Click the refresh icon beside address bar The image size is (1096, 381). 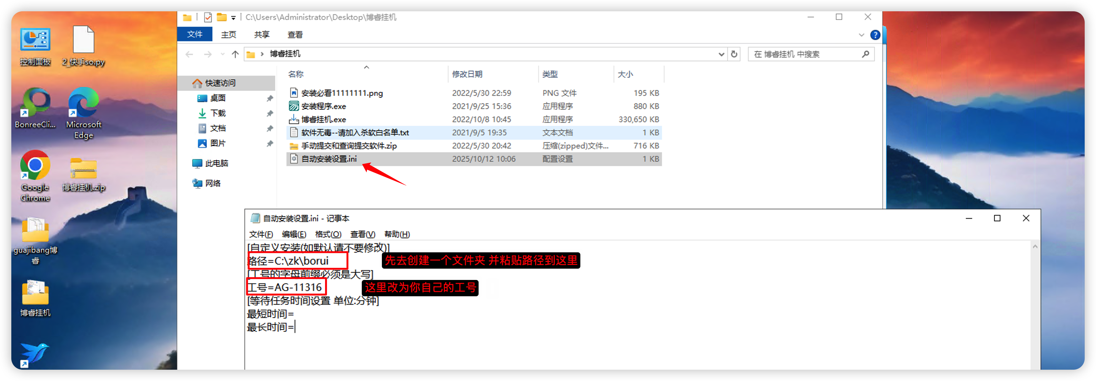coord(734,54)
